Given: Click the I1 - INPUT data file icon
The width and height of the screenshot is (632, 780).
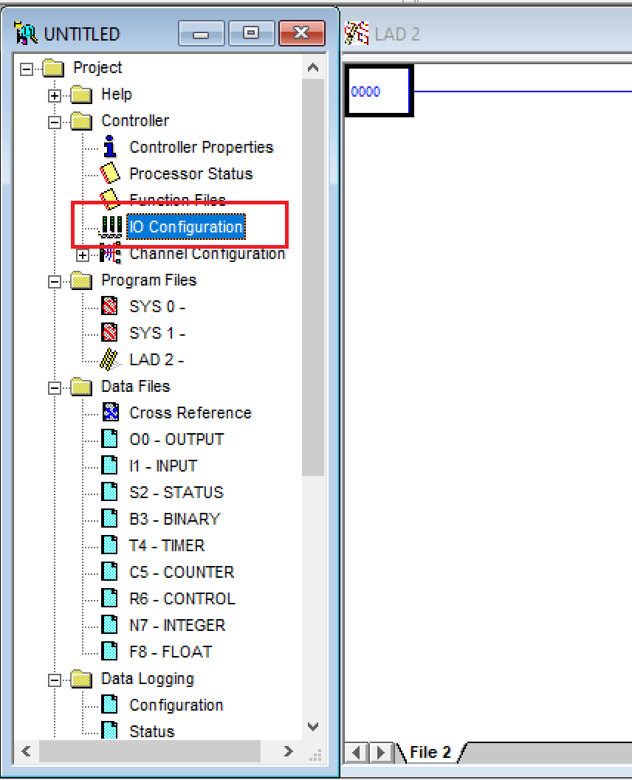Looking at the screenshot, I should click(109, 465).
